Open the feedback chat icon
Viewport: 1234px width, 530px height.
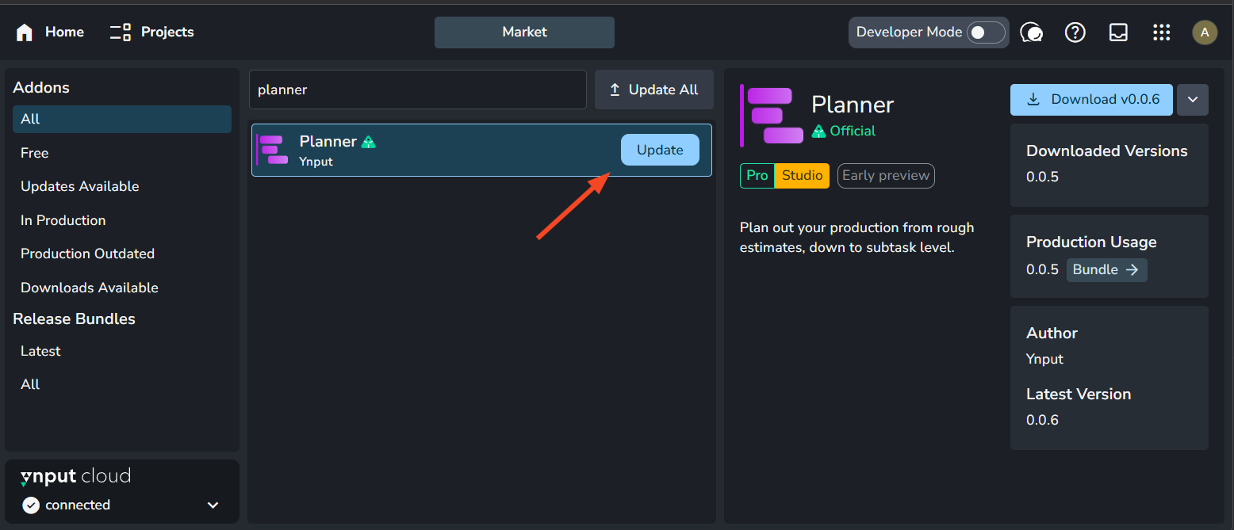[x=1031, y=32]
